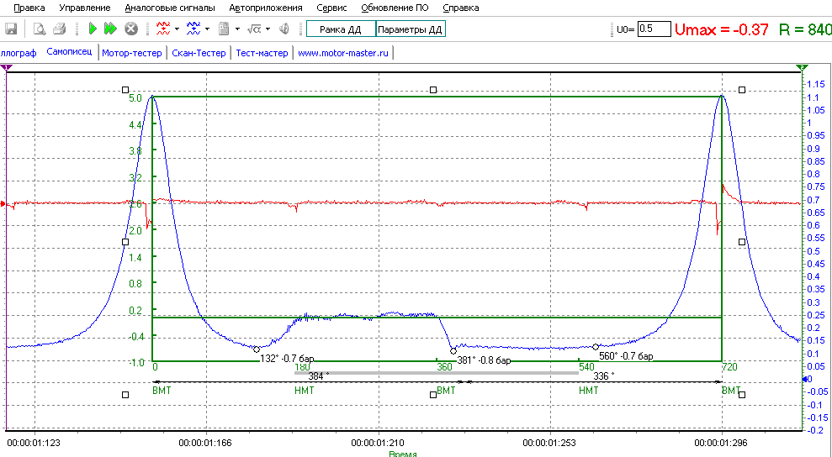Click the gray calculator/document icon
This screenshot has height=457, width=832.
[x=224, y=29]
